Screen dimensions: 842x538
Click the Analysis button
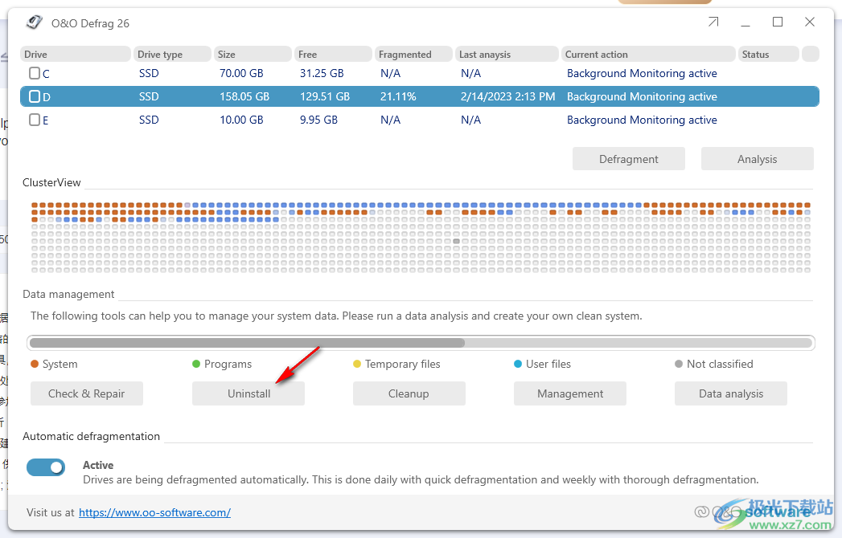(757, 159)
